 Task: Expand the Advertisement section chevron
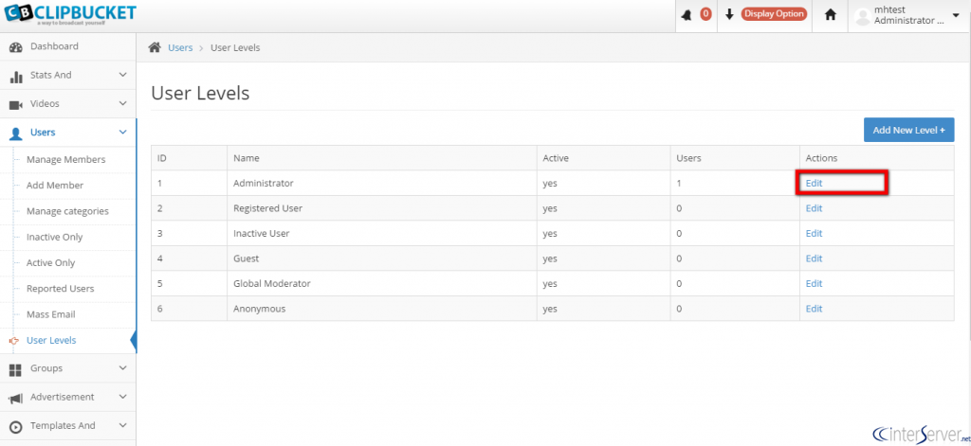pyautogui.click(x=122, y=397)
